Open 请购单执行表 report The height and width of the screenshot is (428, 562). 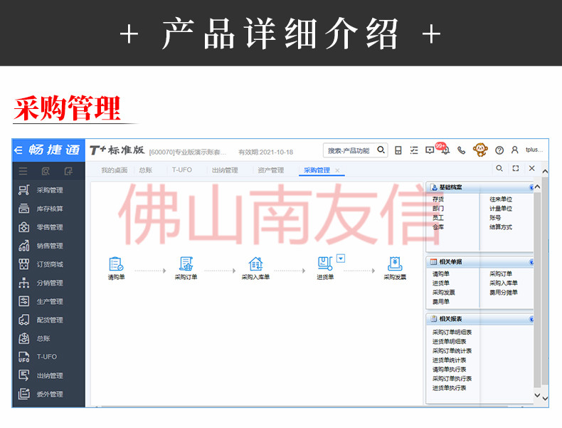point(449,370)
